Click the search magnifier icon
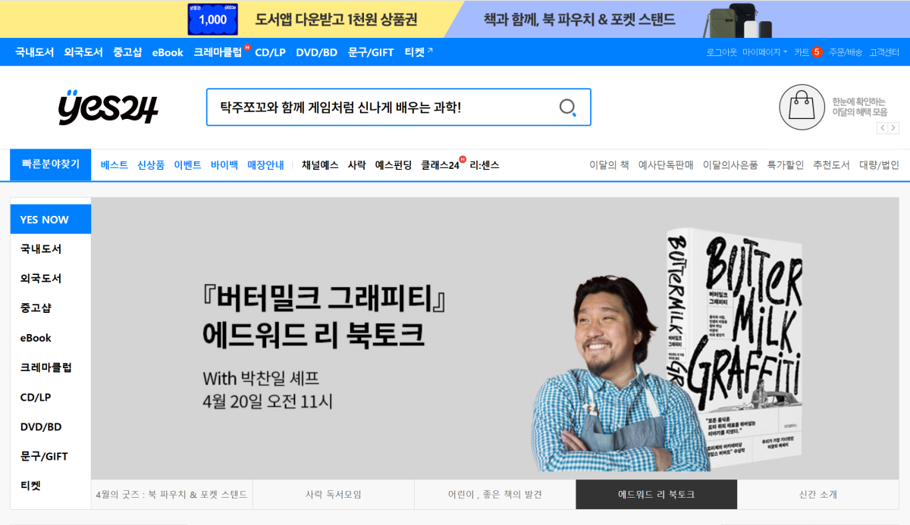 (567, 108)
